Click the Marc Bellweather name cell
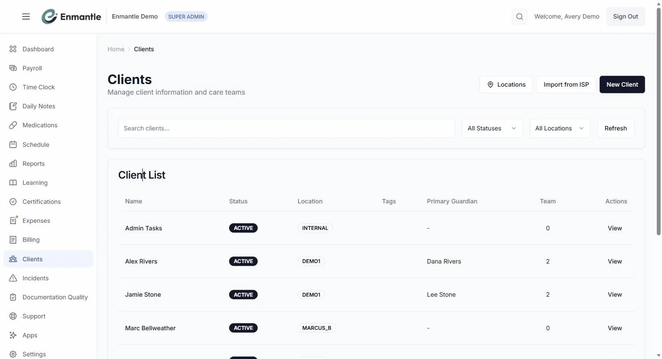 point(150,328)
